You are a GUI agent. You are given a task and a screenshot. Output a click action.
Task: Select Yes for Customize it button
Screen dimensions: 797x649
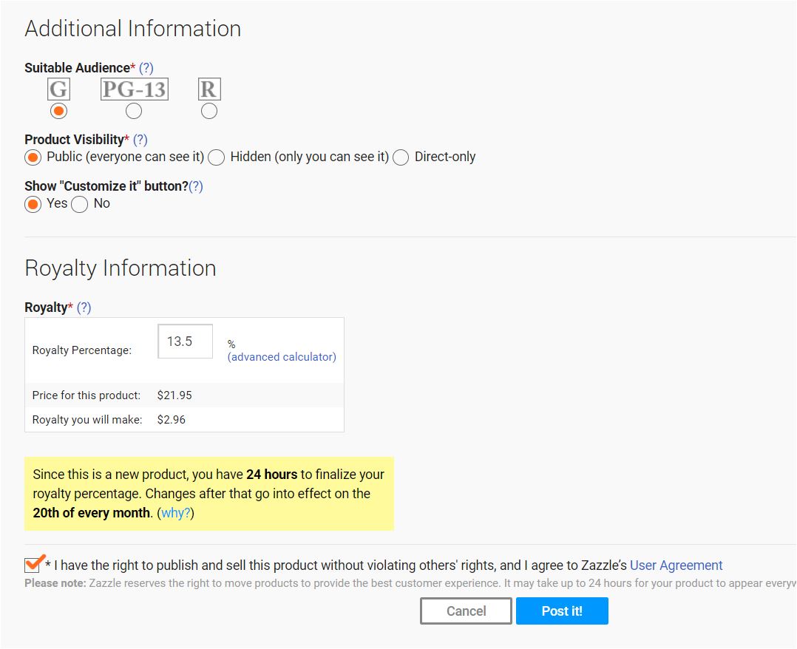click(x=33, y=204)
